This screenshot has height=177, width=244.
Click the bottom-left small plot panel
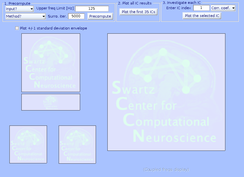coord(28,144)
